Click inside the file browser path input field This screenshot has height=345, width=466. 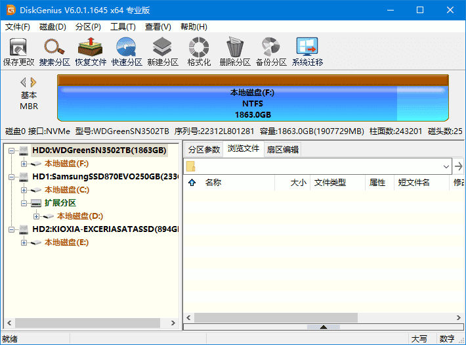tap(318, 166)
